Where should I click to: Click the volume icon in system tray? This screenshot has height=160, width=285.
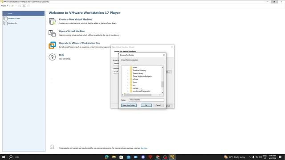click(261, 157)
